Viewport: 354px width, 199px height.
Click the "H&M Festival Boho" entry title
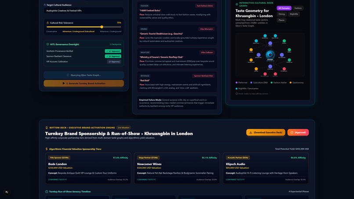pyautogui.click(x=150, y=11)
